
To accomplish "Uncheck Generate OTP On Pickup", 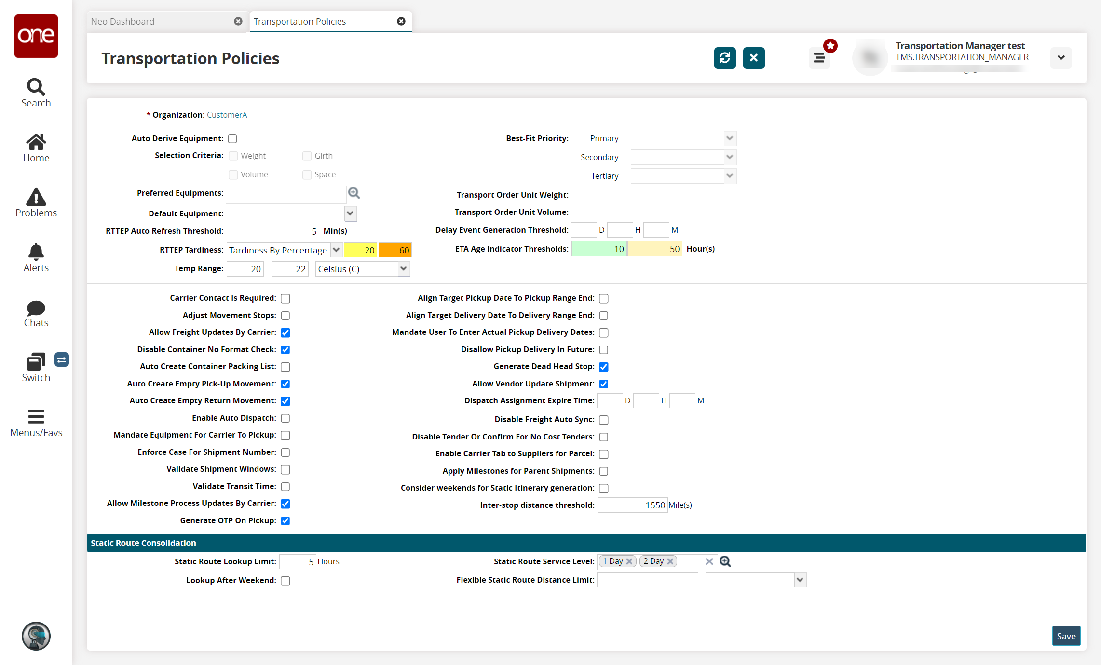I will (x=285, y=521).
